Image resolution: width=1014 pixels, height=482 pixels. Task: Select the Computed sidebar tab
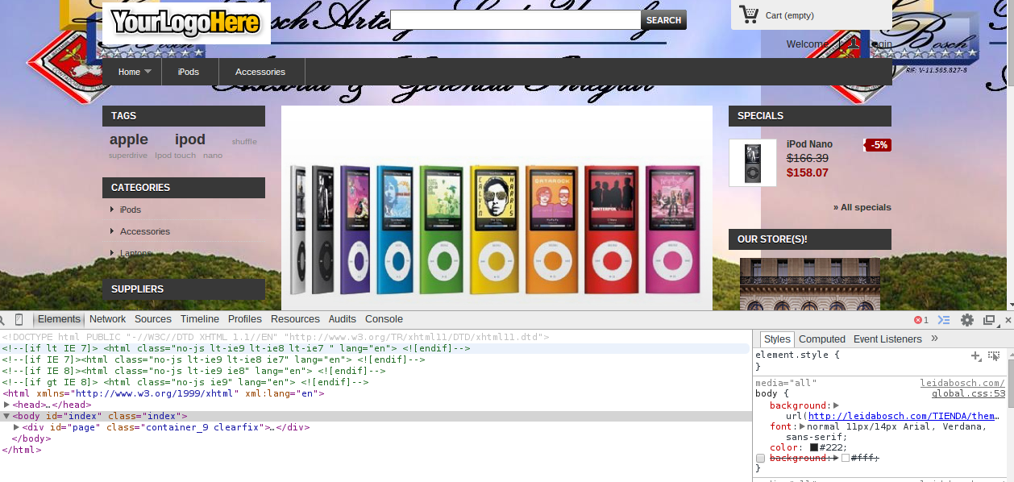point(822,339)
